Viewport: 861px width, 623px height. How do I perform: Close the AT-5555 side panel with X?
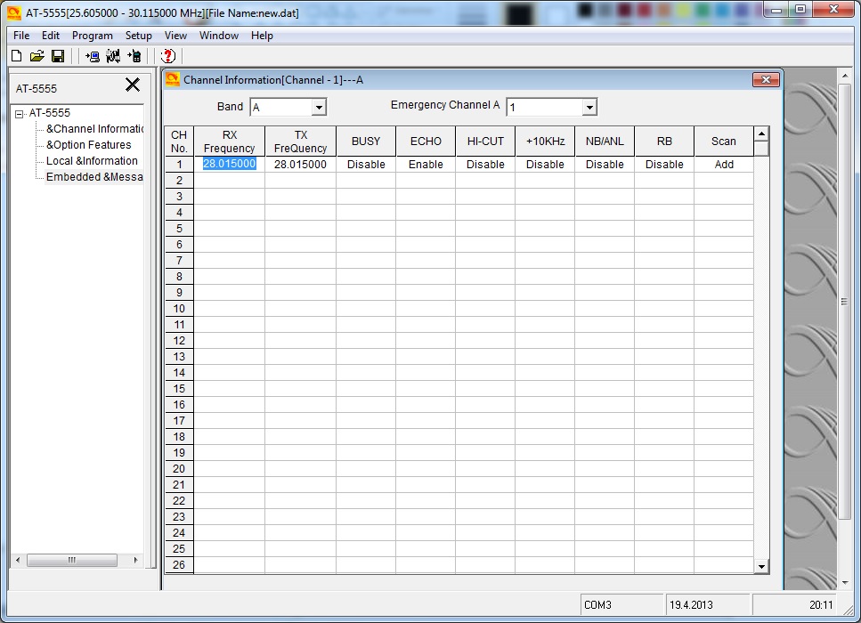[132, 85]
